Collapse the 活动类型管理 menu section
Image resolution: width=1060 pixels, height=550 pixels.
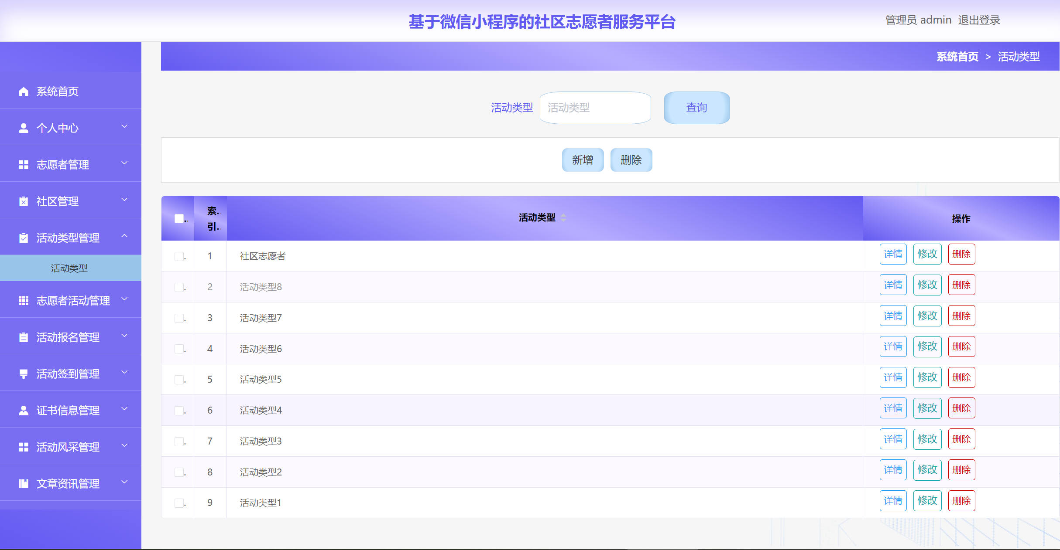click(x=124, y=236)
